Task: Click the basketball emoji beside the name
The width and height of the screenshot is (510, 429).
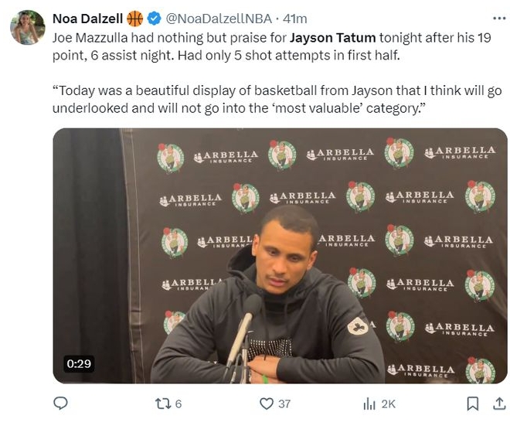Action: point(135,18)
